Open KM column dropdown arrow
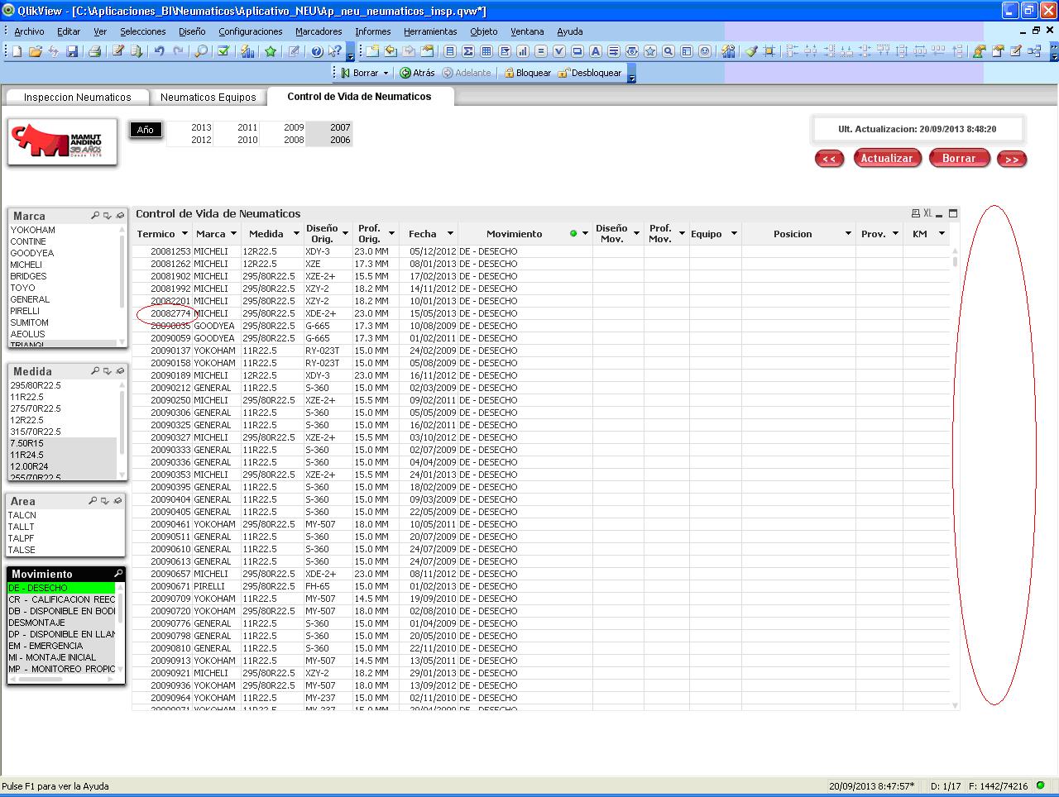Viewport: 1059px width, 797px height. pos(942,234)
